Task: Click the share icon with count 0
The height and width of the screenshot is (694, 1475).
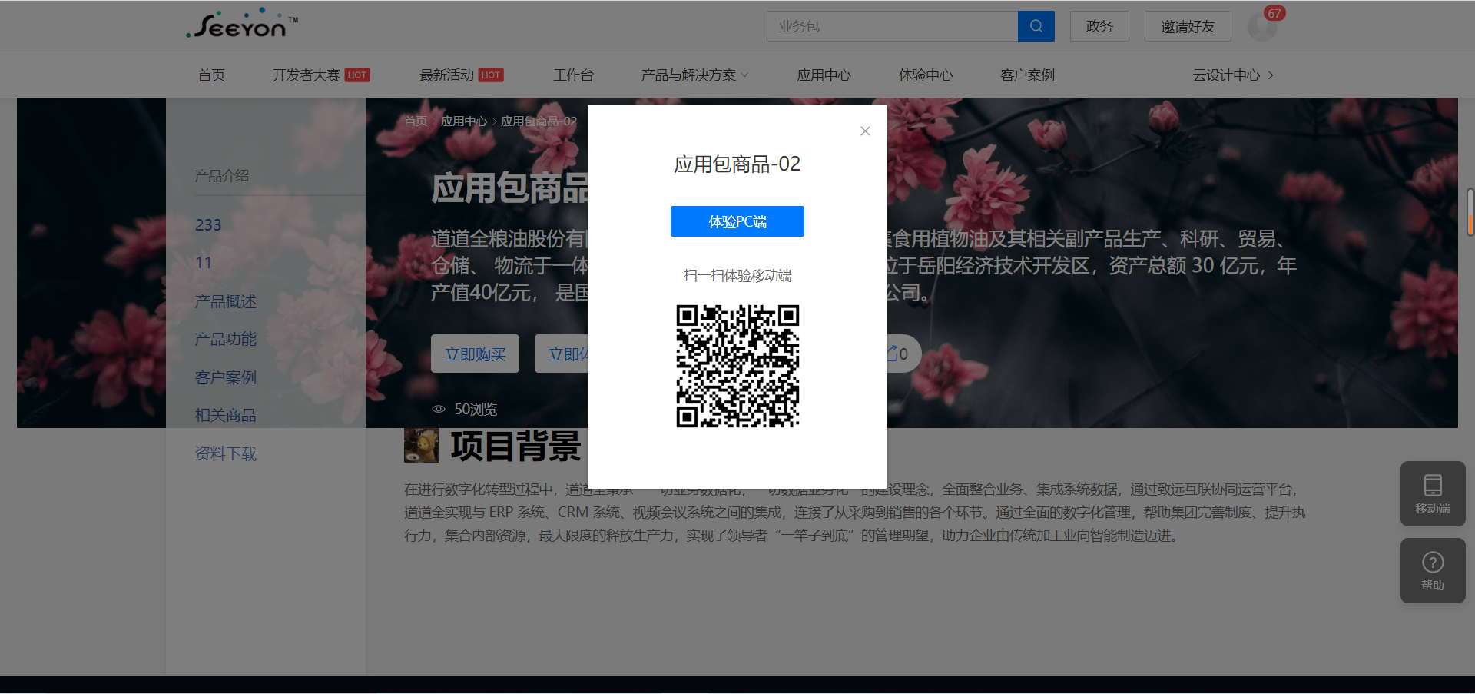Action: pyautogui.click(x=899, y=354)
